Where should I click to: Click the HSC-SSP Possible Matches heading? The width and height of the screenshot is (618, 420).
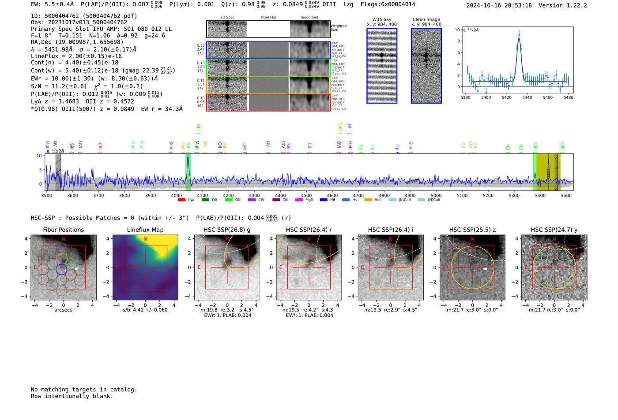coord(110,218)
